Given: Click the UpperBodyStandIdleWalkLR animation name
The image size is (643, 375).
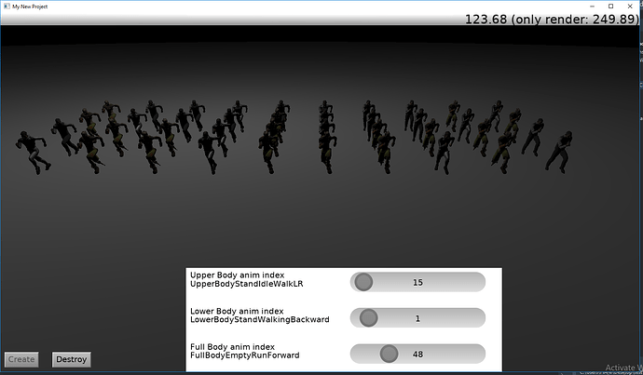Looking at the screenshot, I should 247,284.
